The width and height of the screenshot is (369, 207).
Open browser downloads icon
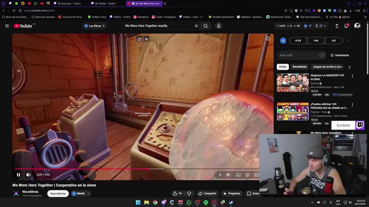[350, 11]
